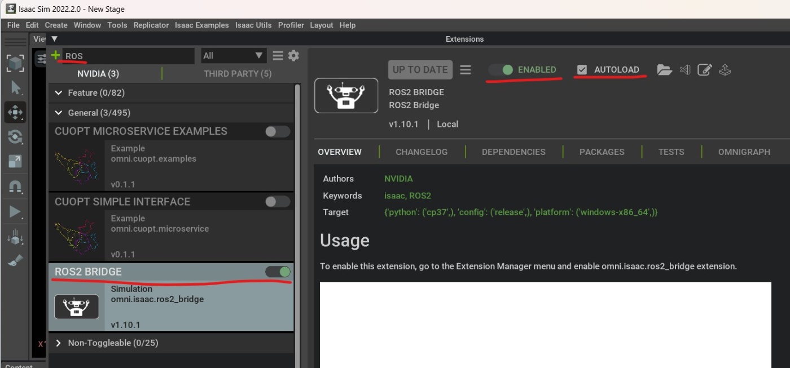Image resolution: width=790 pixels, height=368 pixels.
Task: Choose the Rotate tool
Action: pyautogui.click(x=15, y=137)
